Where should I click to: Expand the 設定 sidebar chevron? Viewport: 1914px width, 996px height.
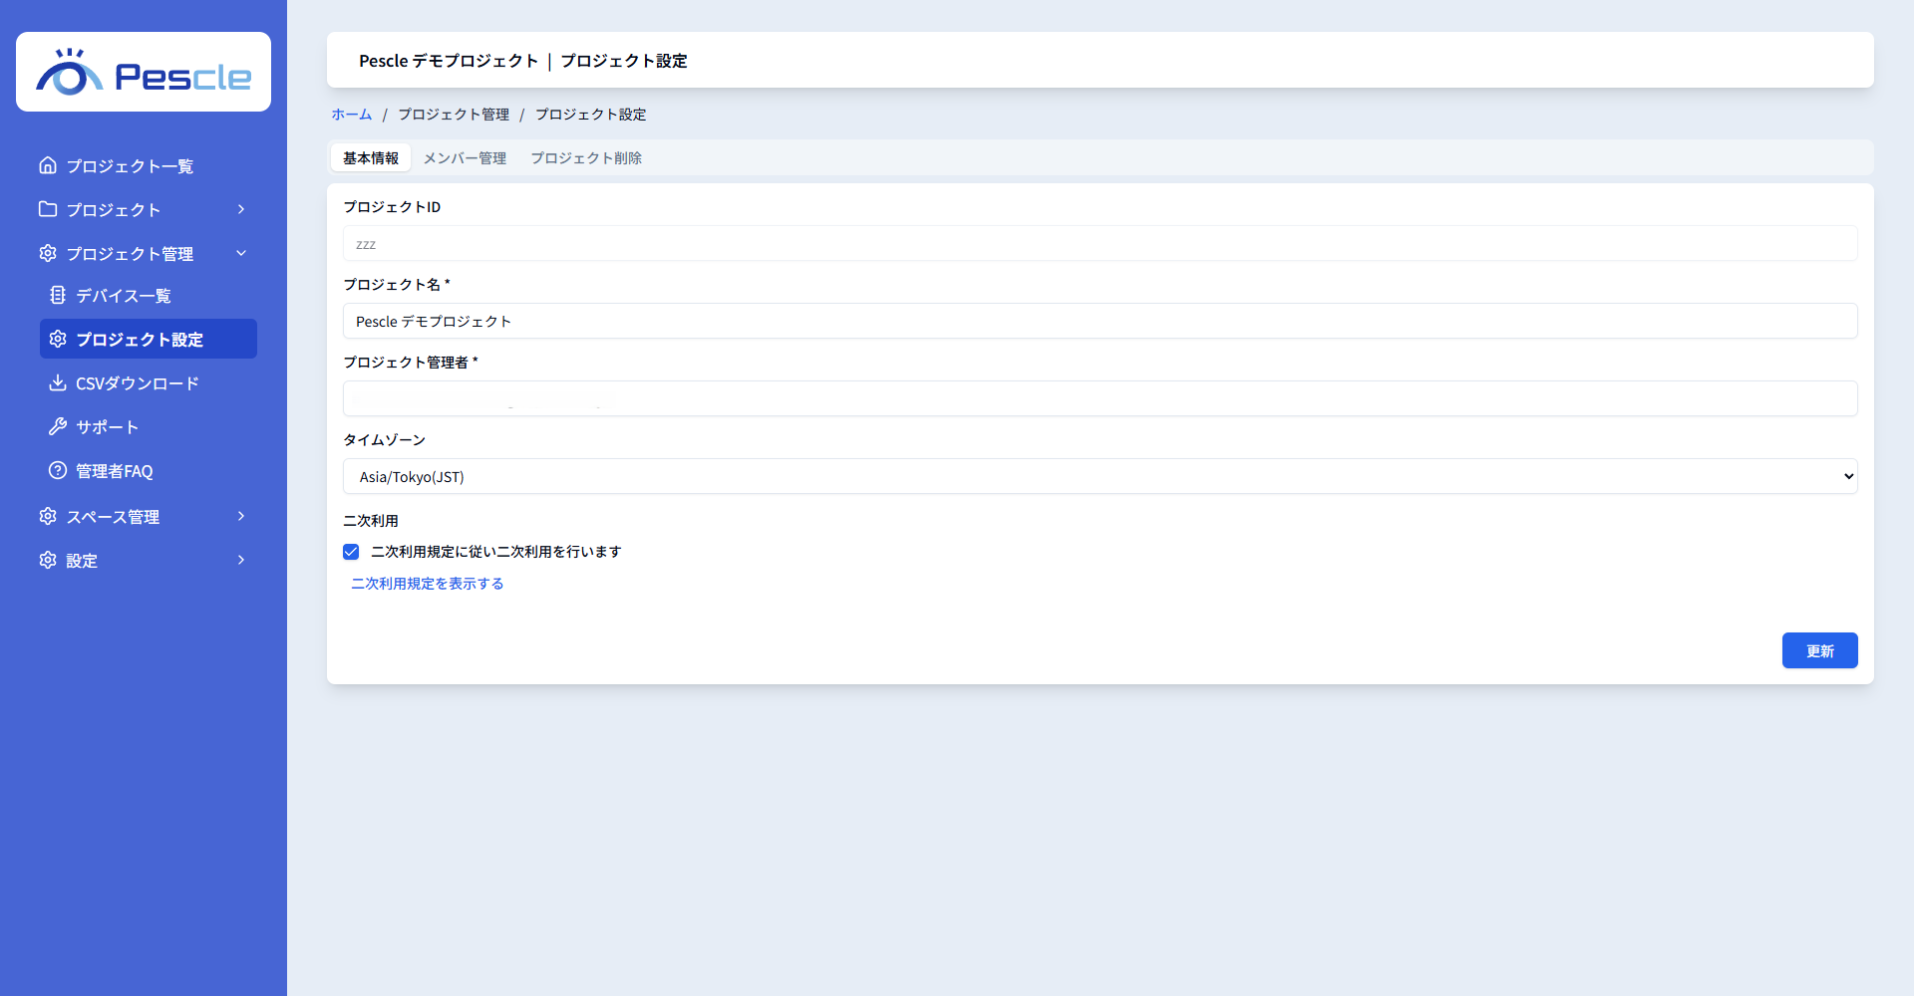click(x=241, y=560)
